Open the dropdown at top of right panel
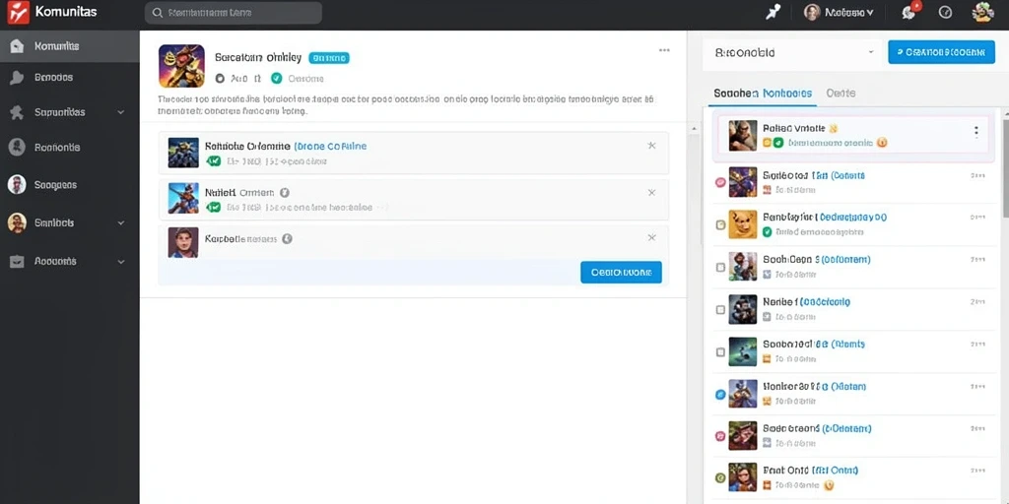This screenshot has height=504, width=1009. pyautogui.click(x=791, y=53)
